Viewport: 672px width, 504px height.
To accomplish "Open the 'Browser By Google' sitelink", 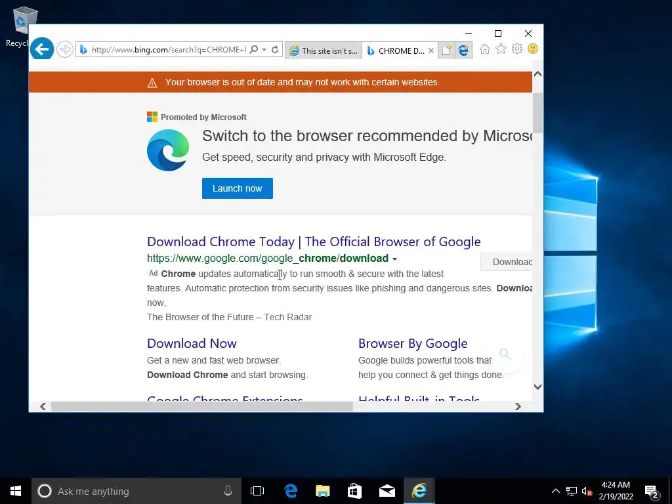I will (x=413, y=343).
